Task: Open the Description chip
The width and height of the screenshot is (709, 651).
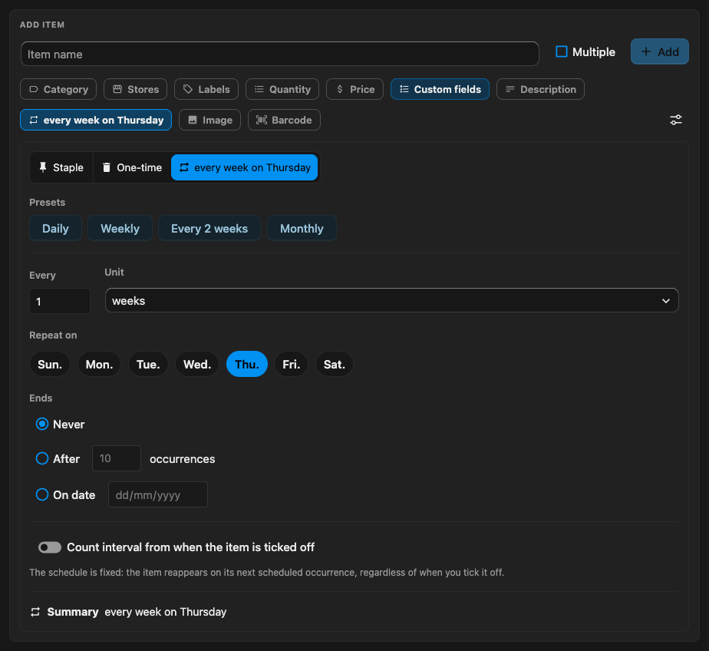Action: [540, 89]
